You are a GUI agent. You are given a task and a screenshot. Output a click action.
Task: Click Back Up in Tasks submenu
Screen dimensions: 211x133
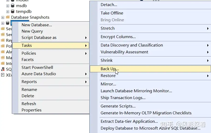tap(110, 69)
